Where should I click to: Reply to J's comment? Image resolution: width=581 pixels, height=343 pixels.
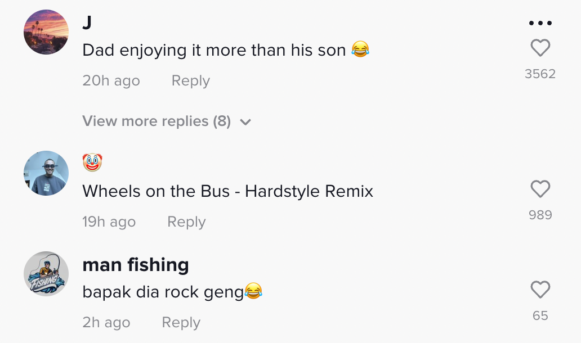[x=190, y=81]
